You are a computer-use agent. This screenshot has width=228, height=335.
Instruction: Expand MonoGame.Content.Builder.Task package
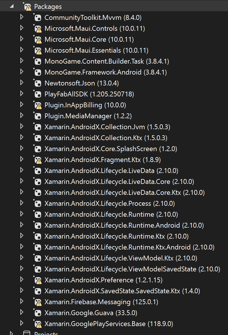[x=22, y=61]
